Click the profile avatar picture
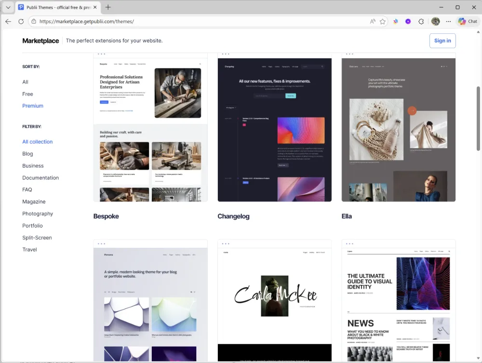 (x=435, y=21)
